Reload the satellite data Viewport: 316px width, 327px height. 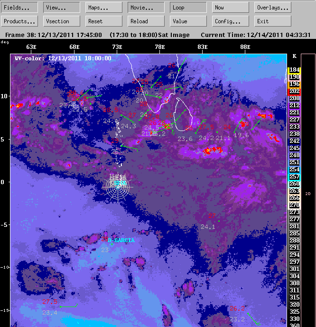[x=146, y=21]
